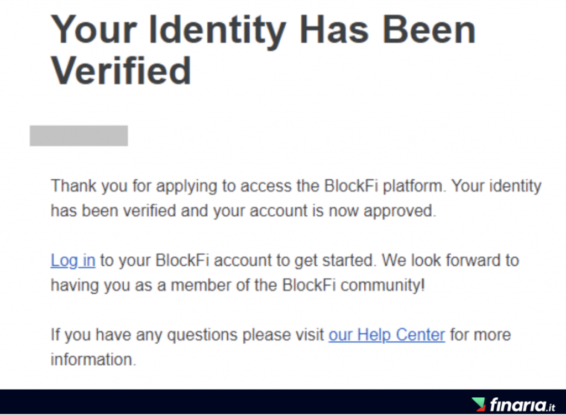
Task: Click "We look forward to" text
Action: [450, 260]
